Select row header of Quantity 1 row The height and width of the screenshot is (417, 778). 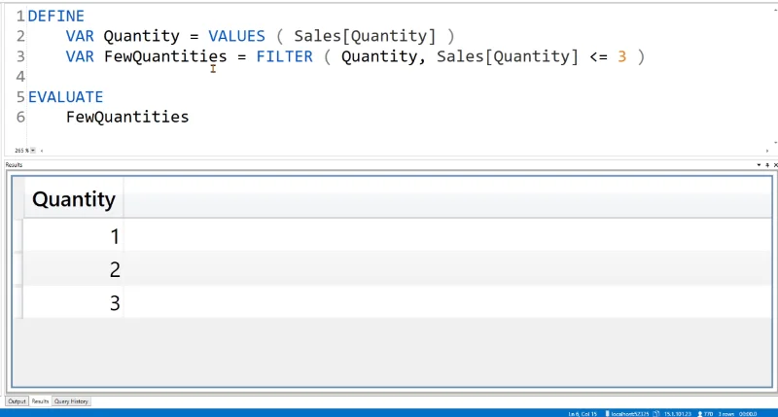click(x=18, y=236)
